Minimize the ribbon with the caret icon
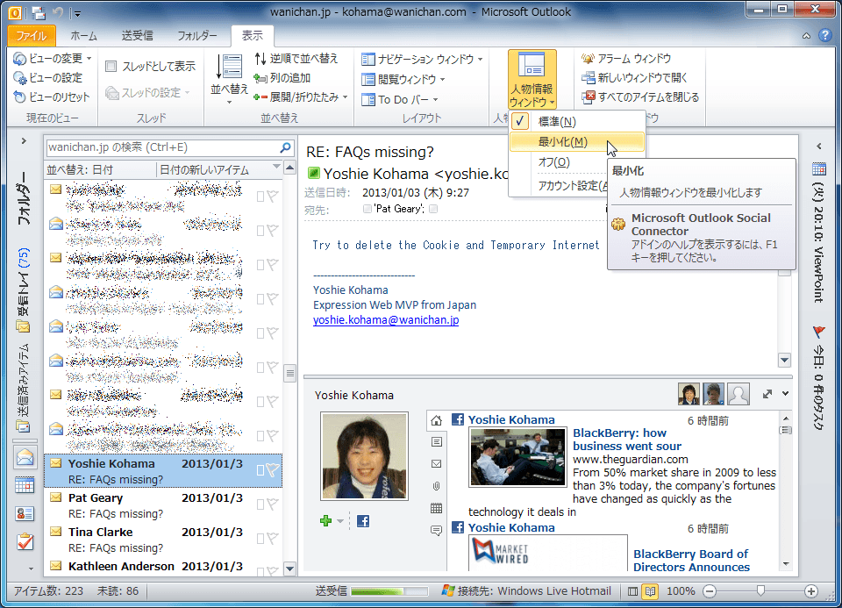The image size is (842, 608). (x=807, y=35)
